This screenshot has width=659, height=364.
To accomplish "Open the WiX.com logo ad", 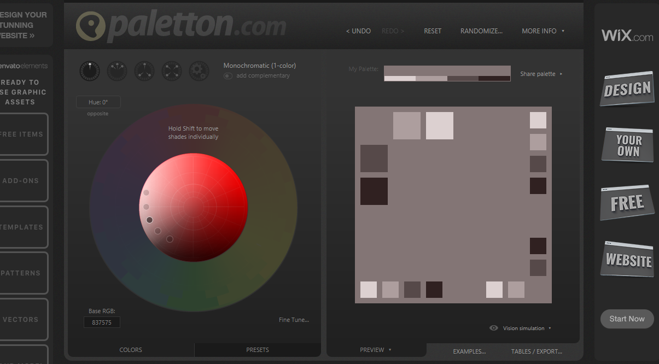I will click(x=627, y=36).
